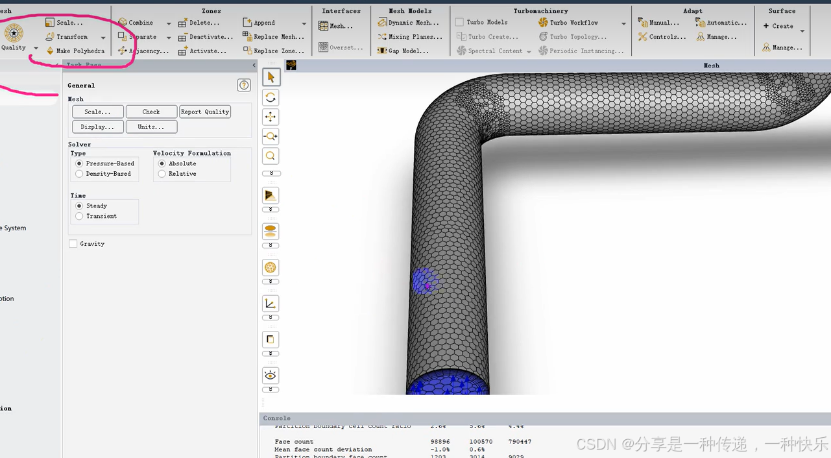
Task: Click Deactivate zones
Action: (206, 37)
